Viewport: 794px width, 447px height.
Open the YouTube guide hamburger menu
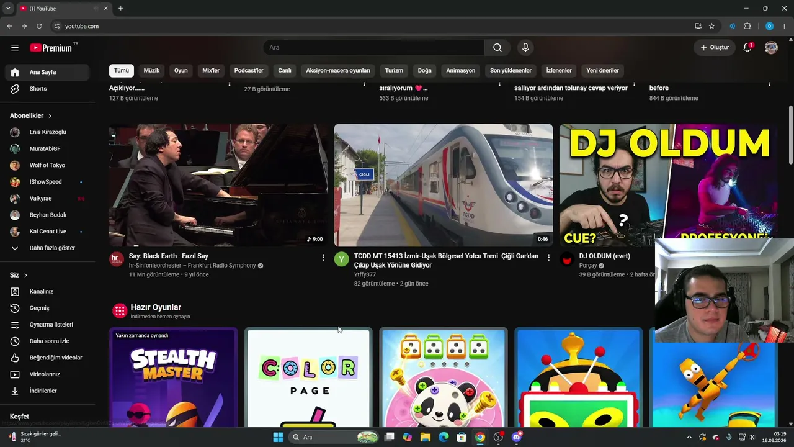point(15,48)
